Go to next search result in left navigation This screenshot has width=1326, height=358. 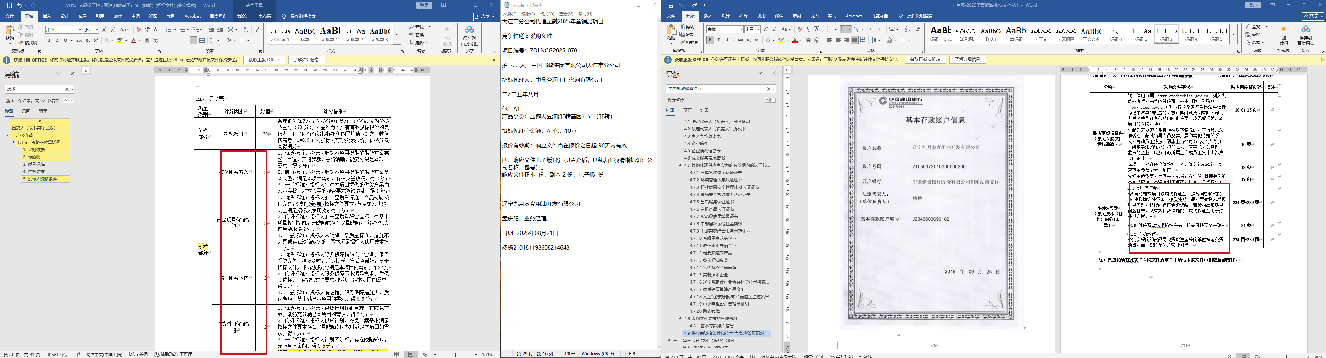71,100
